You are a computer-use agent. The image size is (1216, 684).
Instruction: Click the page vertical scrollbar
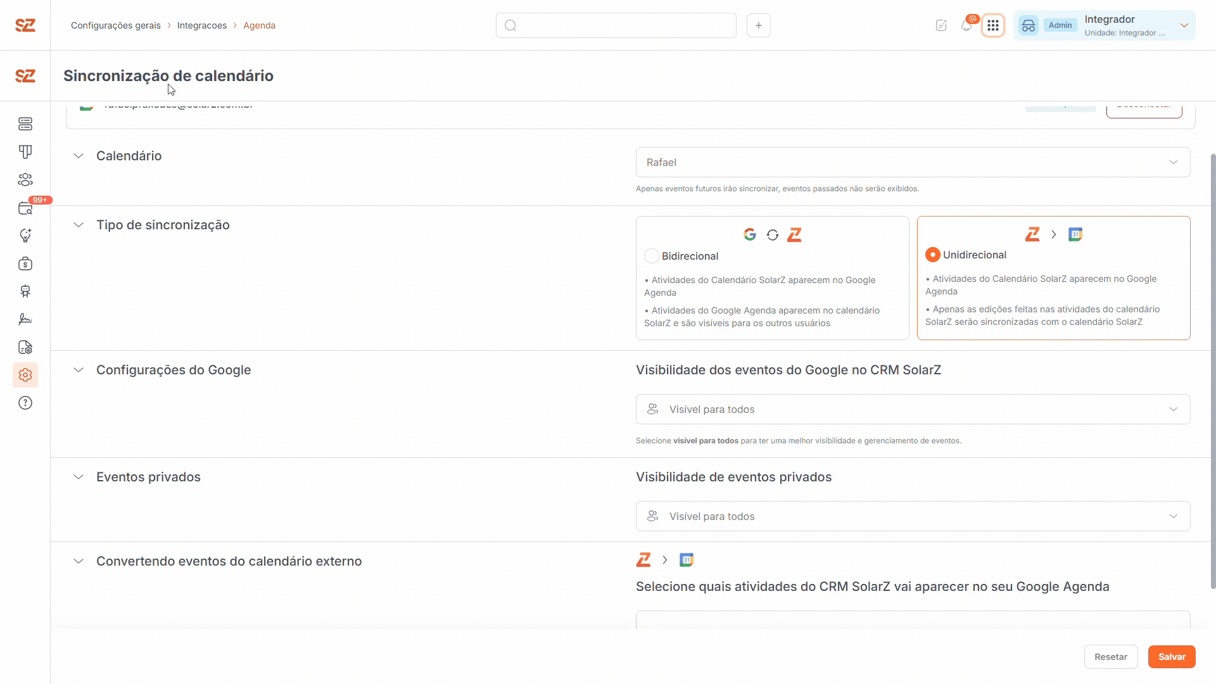tap(1213, 370)
